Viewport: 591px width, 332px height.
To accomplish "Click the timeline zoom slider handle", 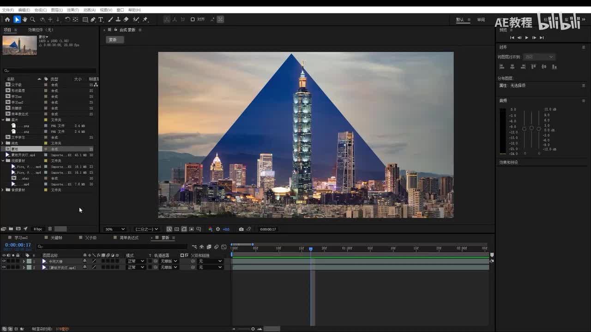I will pos(253,329).
